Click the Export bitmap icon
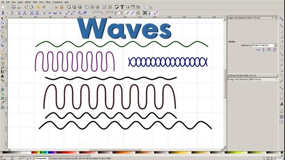285x160 pixels. (32, 7)
